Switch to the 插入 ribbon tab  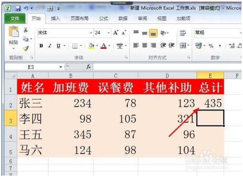click(x=55, y=19)
